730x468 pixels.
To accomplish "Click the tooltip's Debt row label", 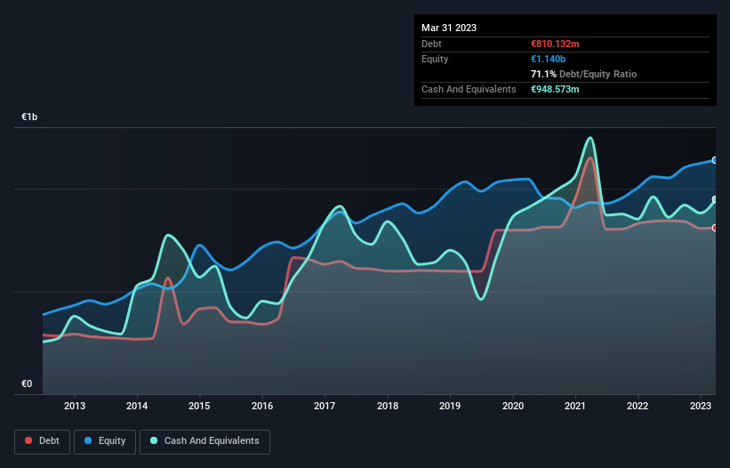I will [x=431, y=44].
